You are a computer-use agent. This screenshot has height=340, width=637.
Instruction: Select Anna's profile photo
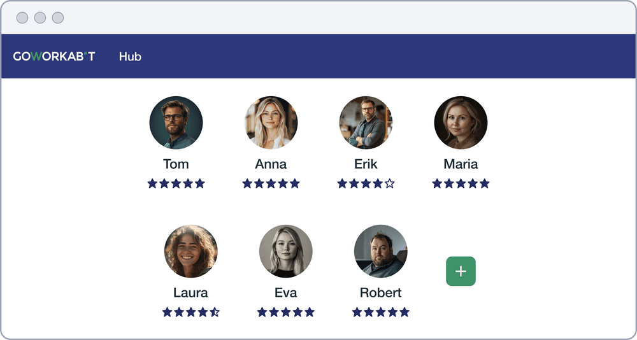(x=271, y=123)
